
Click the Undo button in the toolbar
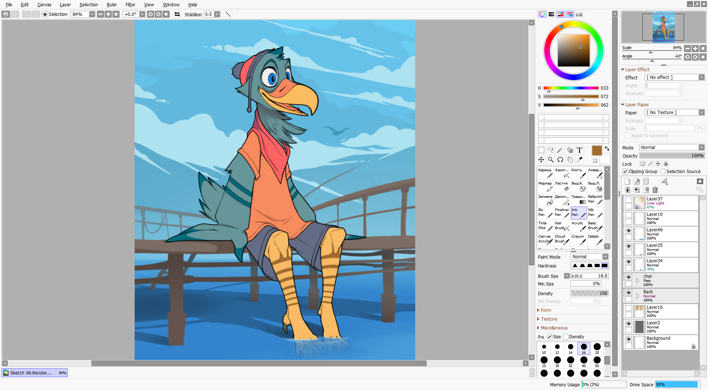[6, 14]
